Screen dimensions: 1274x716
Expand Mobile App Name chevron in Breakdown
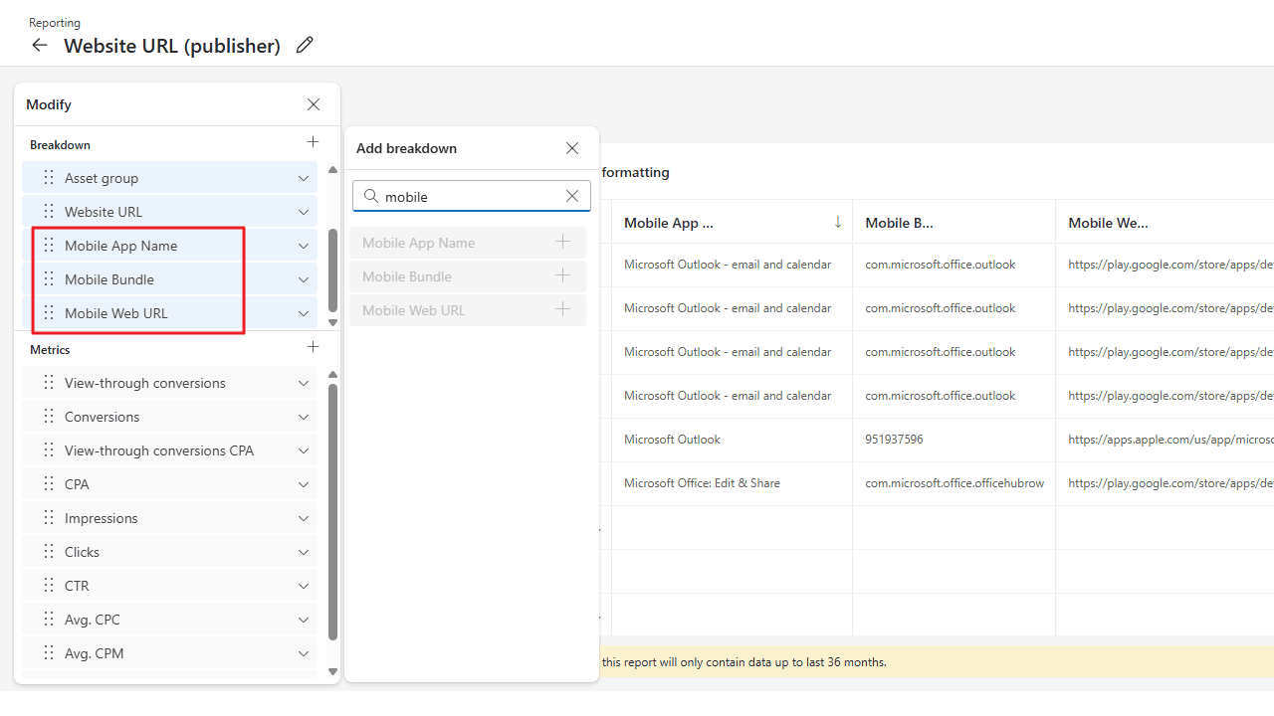tap(304, 246)
